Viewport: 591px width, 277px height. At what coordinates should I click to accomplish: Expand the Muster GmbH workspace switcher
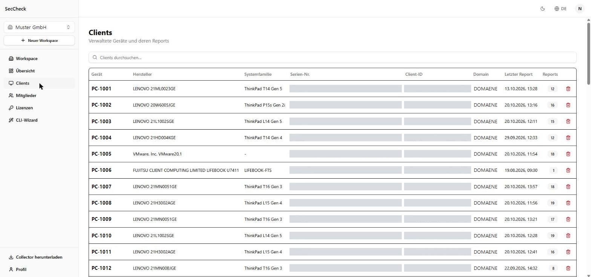[x=39, y=27]
